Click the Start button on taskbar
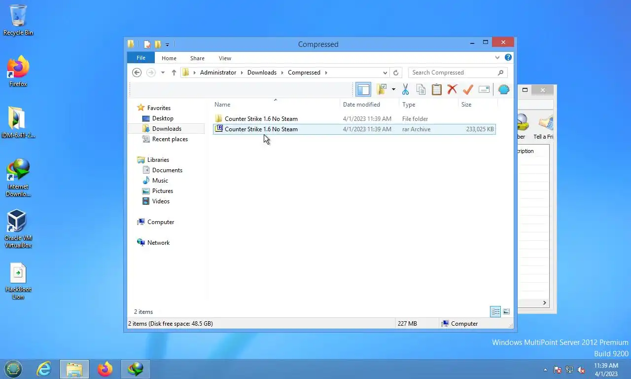The image size is (631, 379). (x=13, y=369)
